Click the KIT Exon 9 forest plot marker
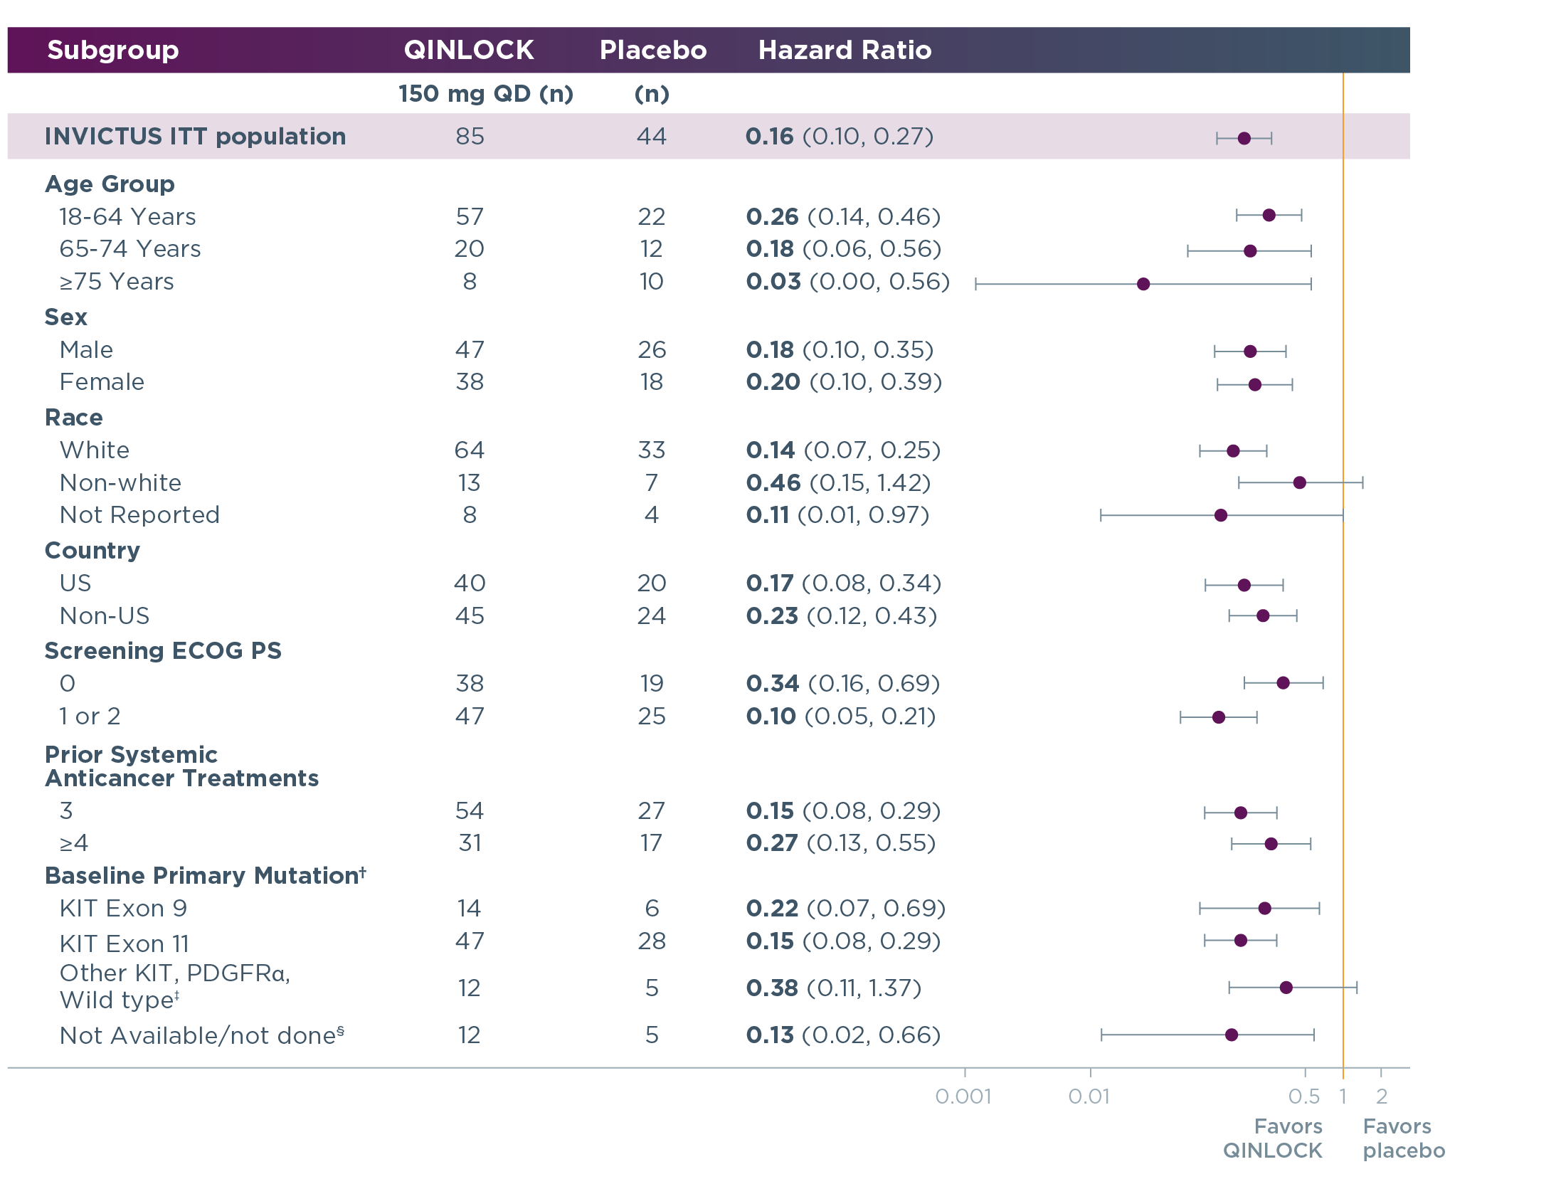The image size is (1556, 1184). point(1264,908)
